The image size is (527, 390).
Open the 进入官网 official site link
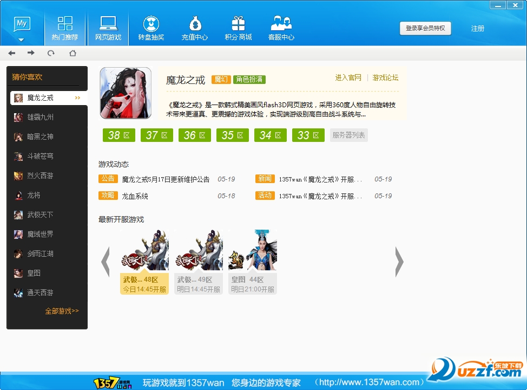tap(348, 78)
